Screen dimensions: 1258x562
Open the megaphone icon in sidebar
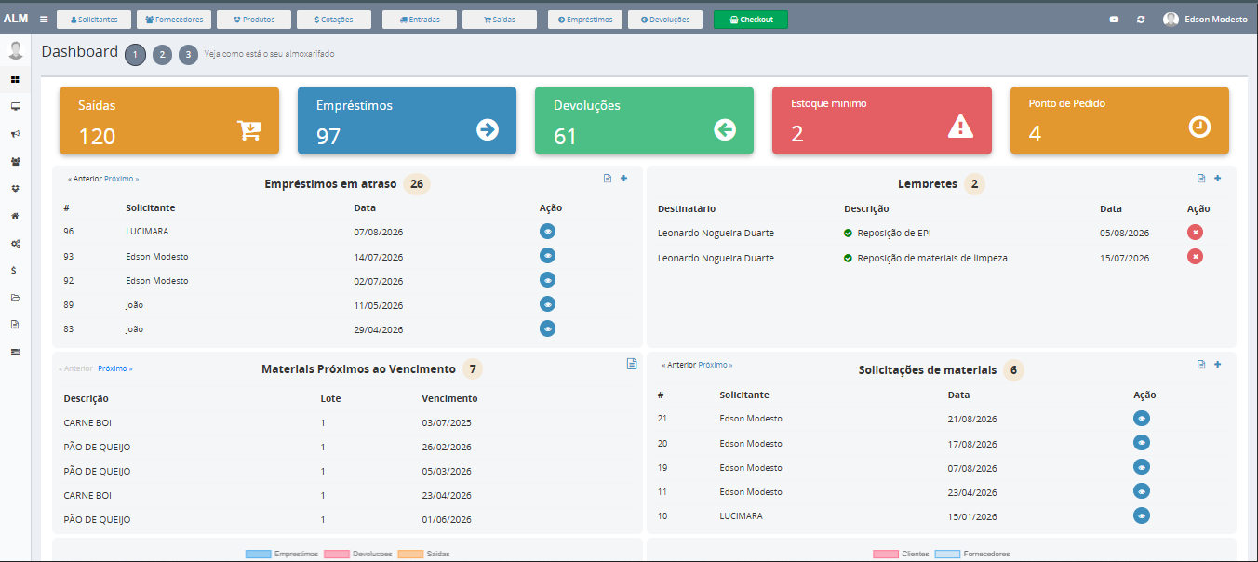click(x=15, y=134)
